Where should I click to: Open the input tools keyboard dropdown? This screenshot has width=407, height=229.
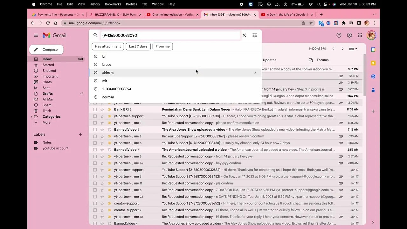tap(353, 49)
